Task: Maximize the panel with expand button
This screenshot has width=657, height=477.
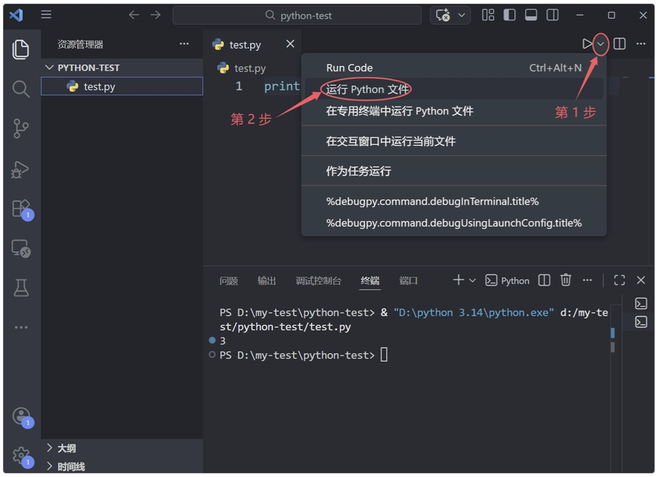Action: (x=618, y=280)
